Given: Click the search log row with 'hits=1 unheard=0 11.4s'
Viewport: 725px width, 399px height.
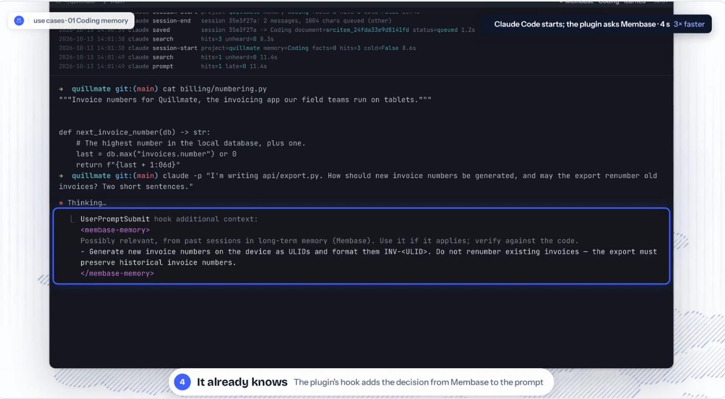Looking at the screenshot, I should 168,57.
